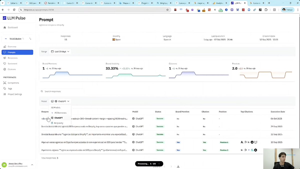Screen dimensions: 300x169
Task: Click the Brand Visibility trend chart
Action: (x=136, y=76)
